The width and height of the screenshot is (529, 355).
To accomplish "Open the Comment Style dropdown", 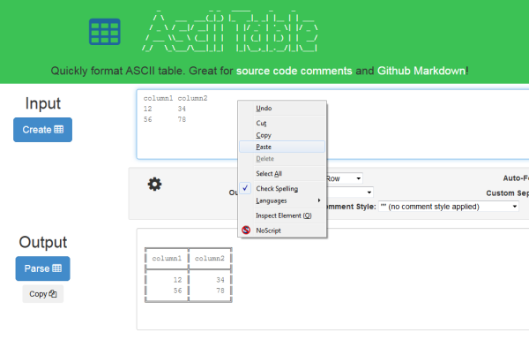I will tap(448, 206).
